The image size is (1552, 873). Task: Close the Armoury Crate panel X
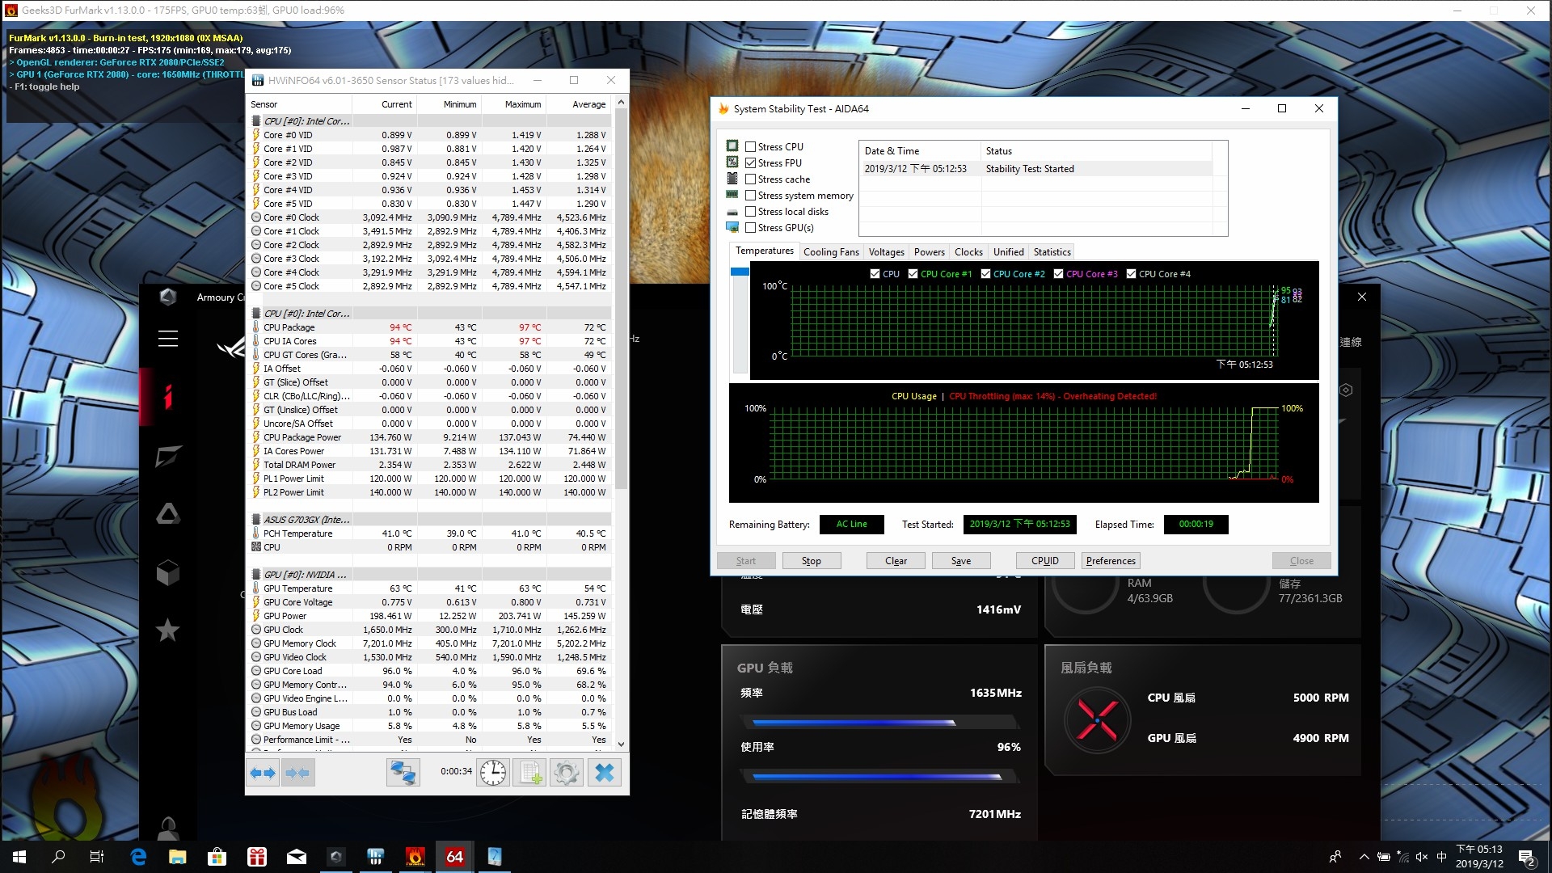click(1362, 297)
